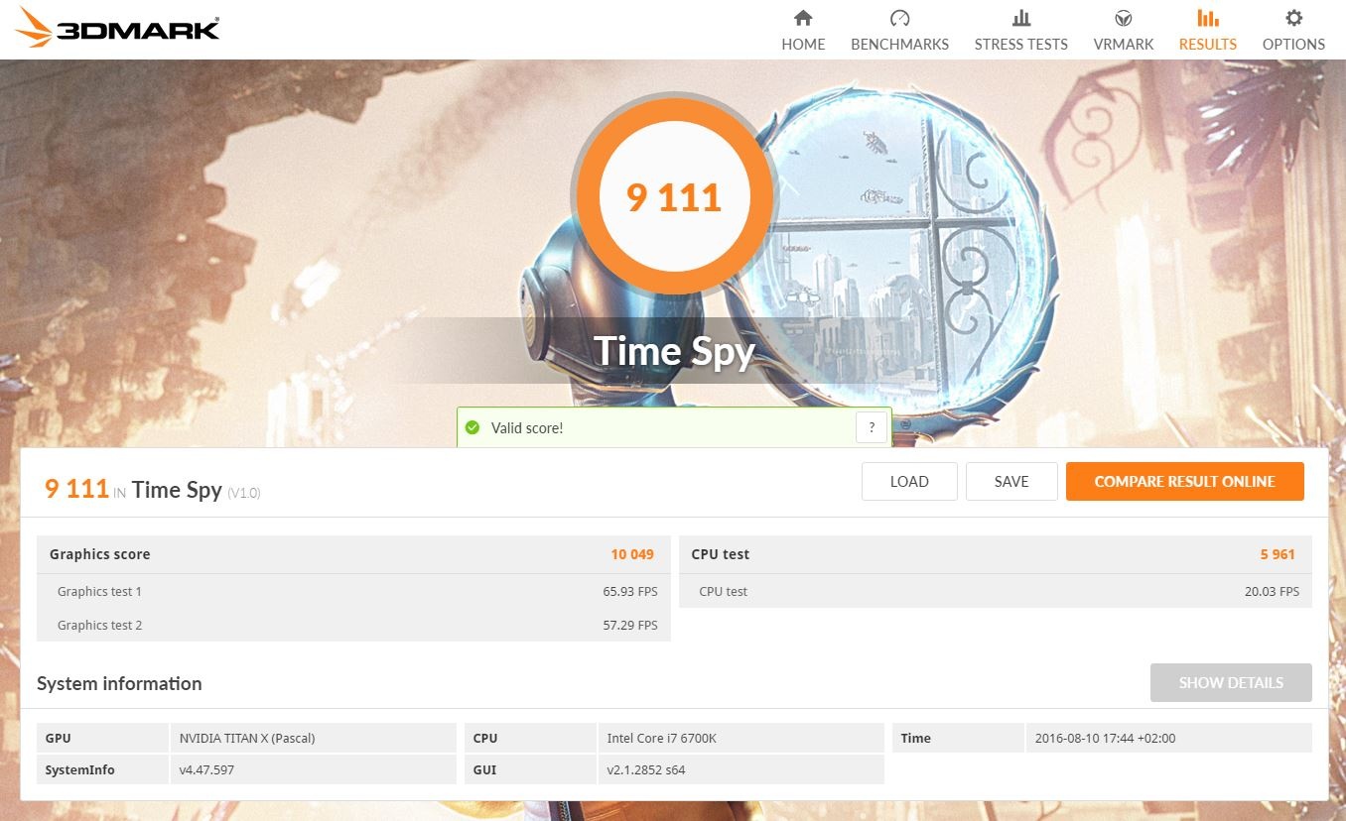Select the RESULTS tab
This screenshot has height=821, width=1346.
(1207, 30)
